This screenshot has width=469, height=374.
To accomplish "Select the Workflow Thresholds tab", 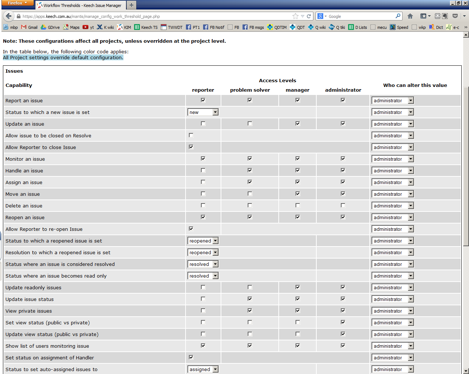I will tap(81, 5).
